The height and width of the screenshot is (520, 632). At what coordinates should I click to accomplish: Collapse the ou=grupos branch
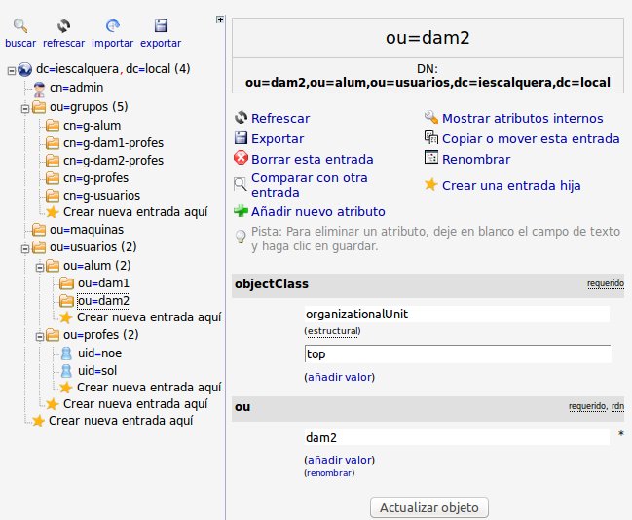[x=25, y=109]
